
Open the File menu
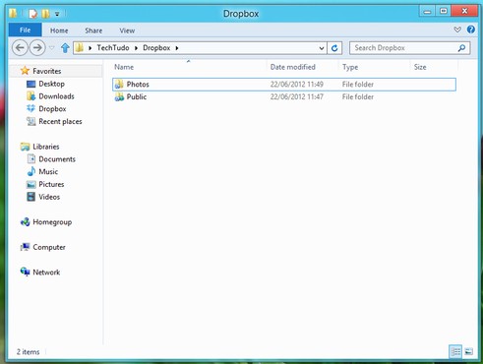click(25, 30)
